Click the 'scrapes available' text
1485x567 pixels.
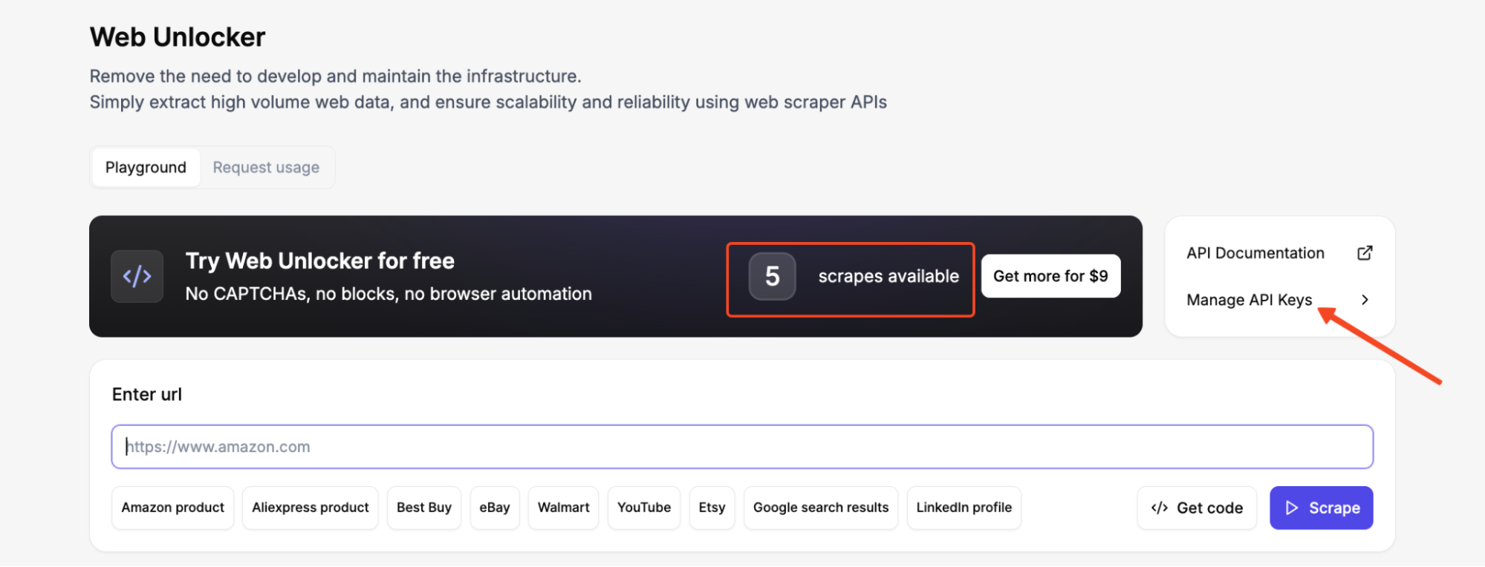[888, 276]
